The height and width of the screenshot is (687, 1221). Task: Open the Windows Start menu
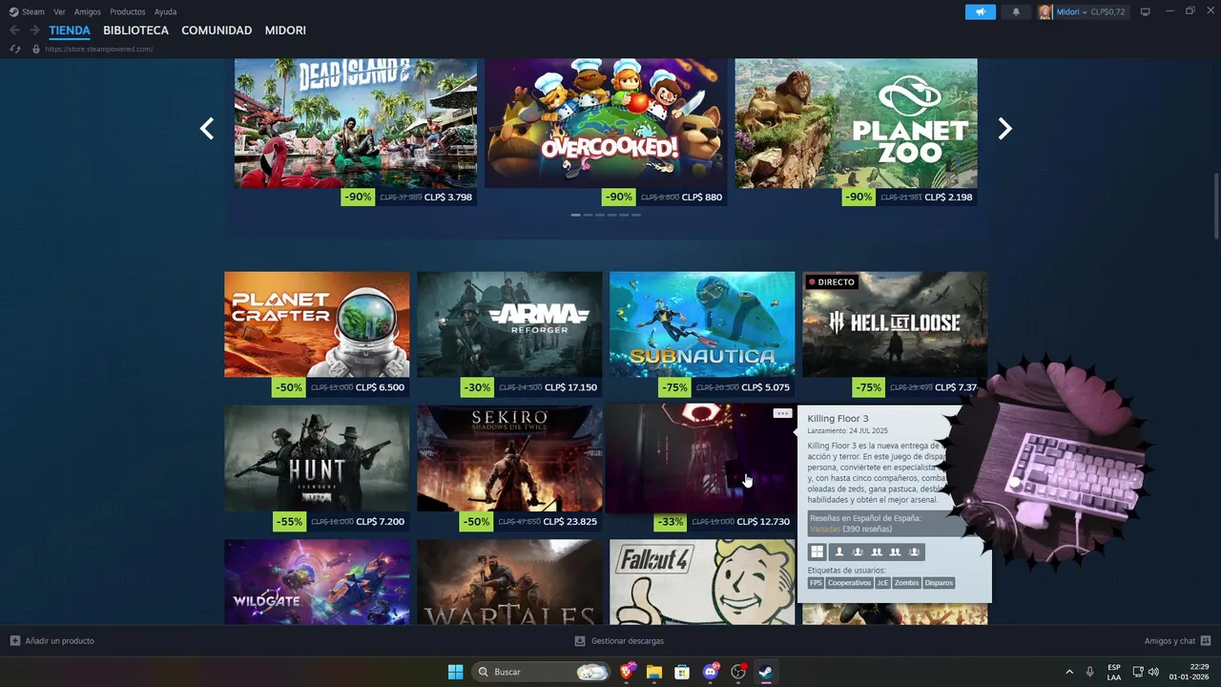[455, 672]
